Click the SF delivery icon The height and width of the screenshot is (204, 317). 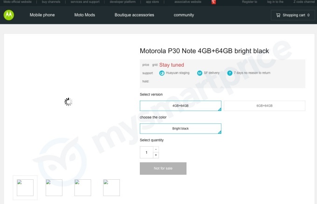point(200,73)
